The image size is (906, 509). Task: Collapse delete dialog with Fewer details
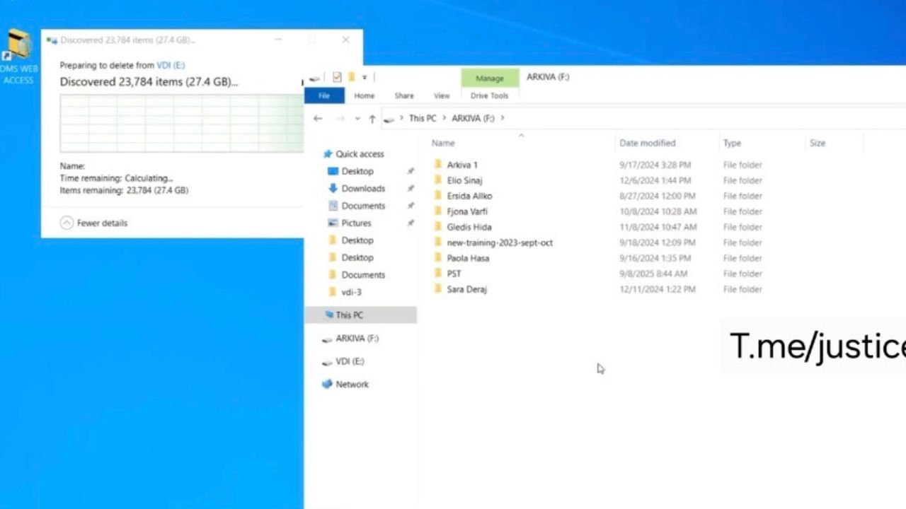94,223
